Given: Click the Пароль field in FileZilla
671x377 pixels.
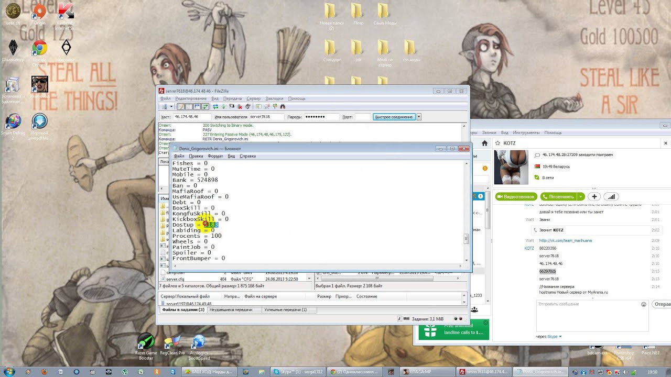Looking at the screenshot, I should coord(321,117).
